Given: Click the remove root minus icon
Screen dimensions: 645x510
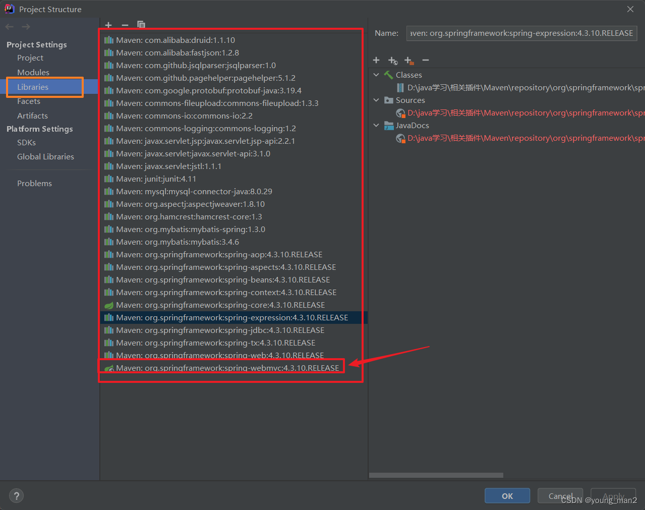Looking at the screenshot, I should click(426, 61).
